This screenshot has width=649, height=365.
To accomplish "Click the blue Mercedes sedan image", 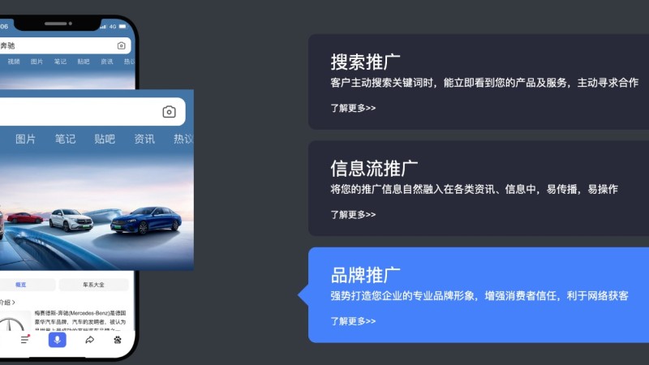I will coord(146,220).
